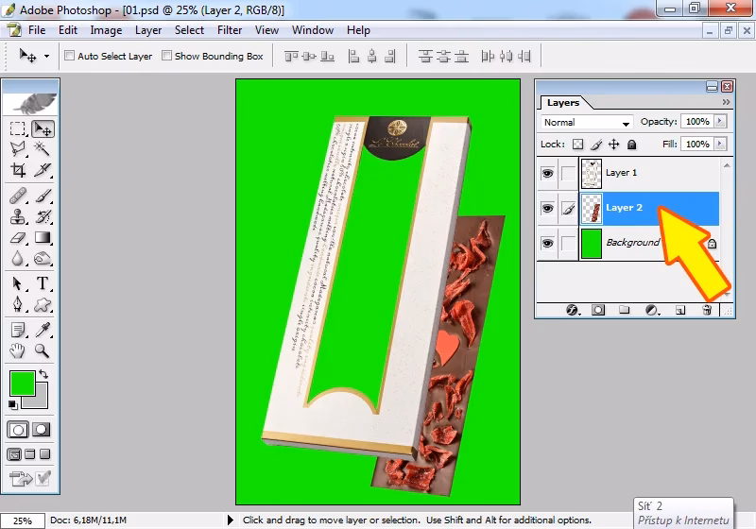Enable the Auto Select Layer checkbox

pos(70,56)
